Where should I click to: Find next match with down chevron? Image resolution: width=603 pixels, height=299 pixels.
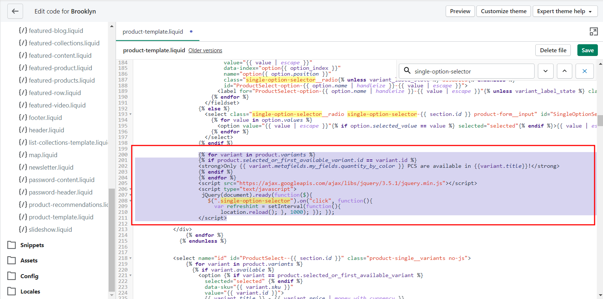pos(546,71)
